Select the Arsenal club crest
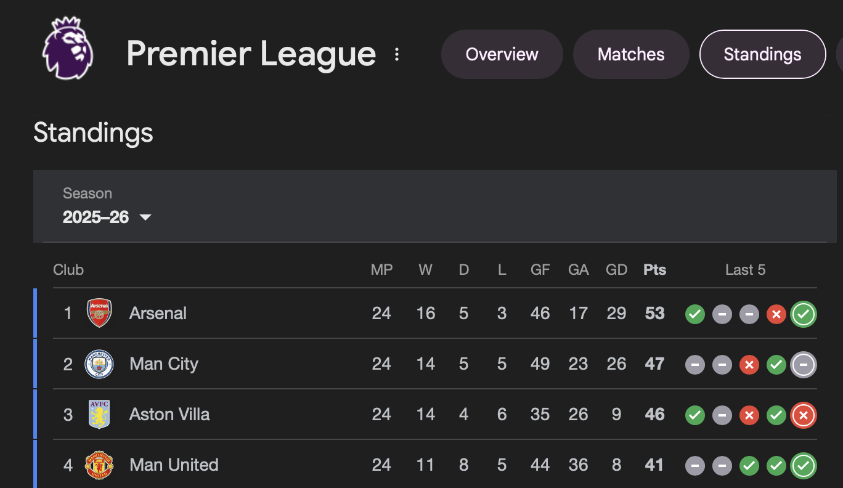Screen dimensions: 843x488 (x=99, y=313)
